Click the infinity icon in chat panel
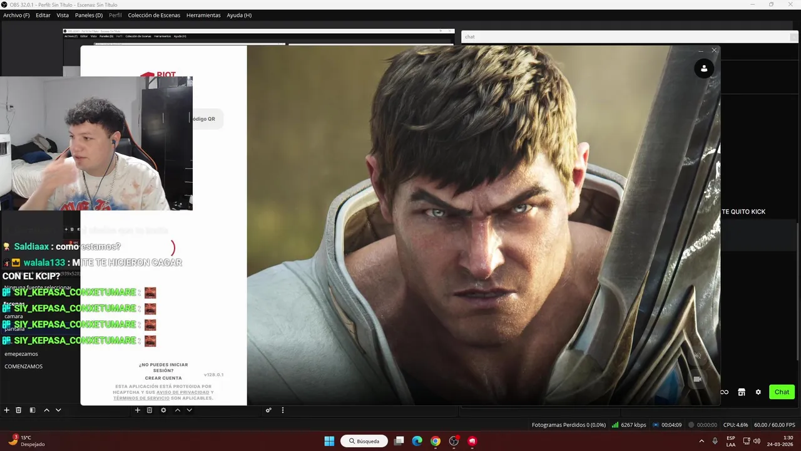 [724, 392]
